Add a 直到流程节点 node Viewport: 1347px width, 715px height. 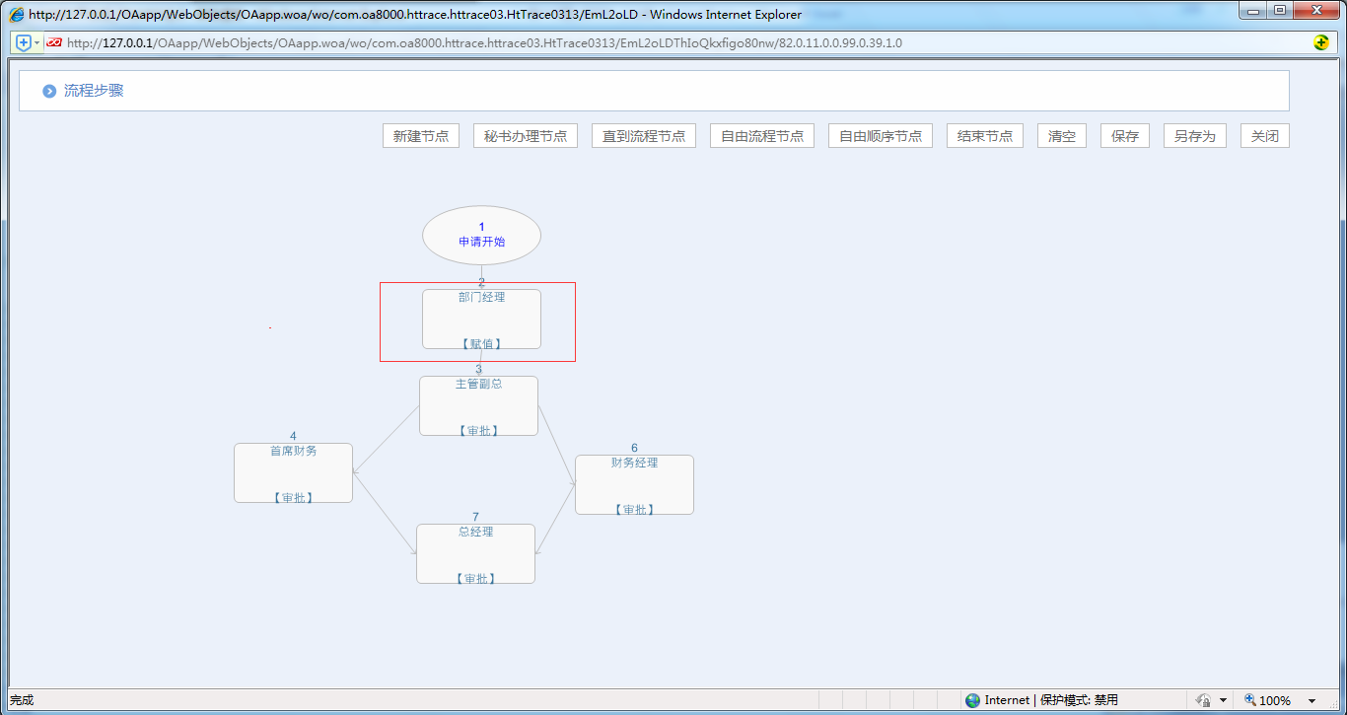click(x=644, y=136)
